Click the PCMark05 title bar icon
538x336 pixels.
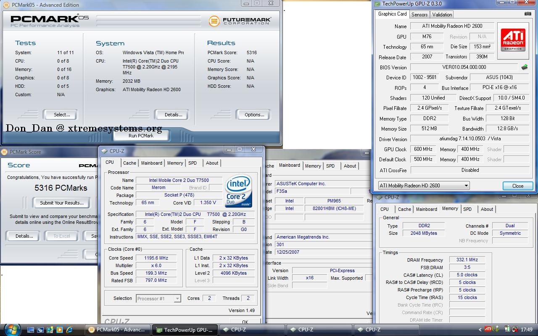pos(6,5)
